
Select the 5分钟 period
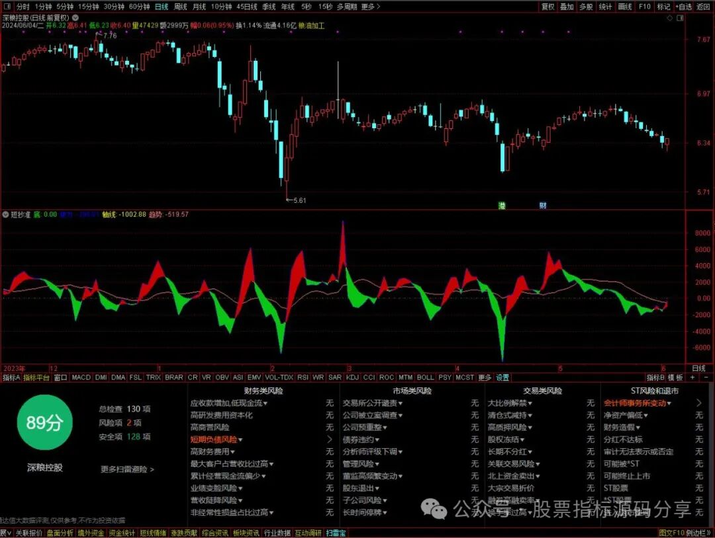tap(65, 7)
